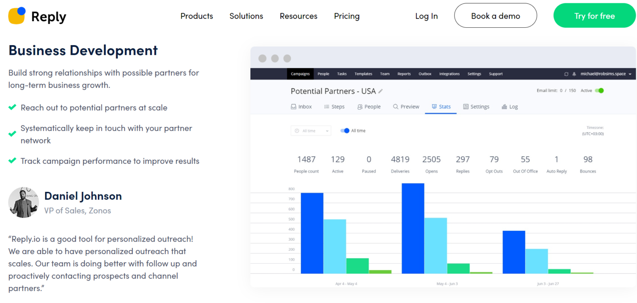Click the Book a demo button

(x=496, y=16)
